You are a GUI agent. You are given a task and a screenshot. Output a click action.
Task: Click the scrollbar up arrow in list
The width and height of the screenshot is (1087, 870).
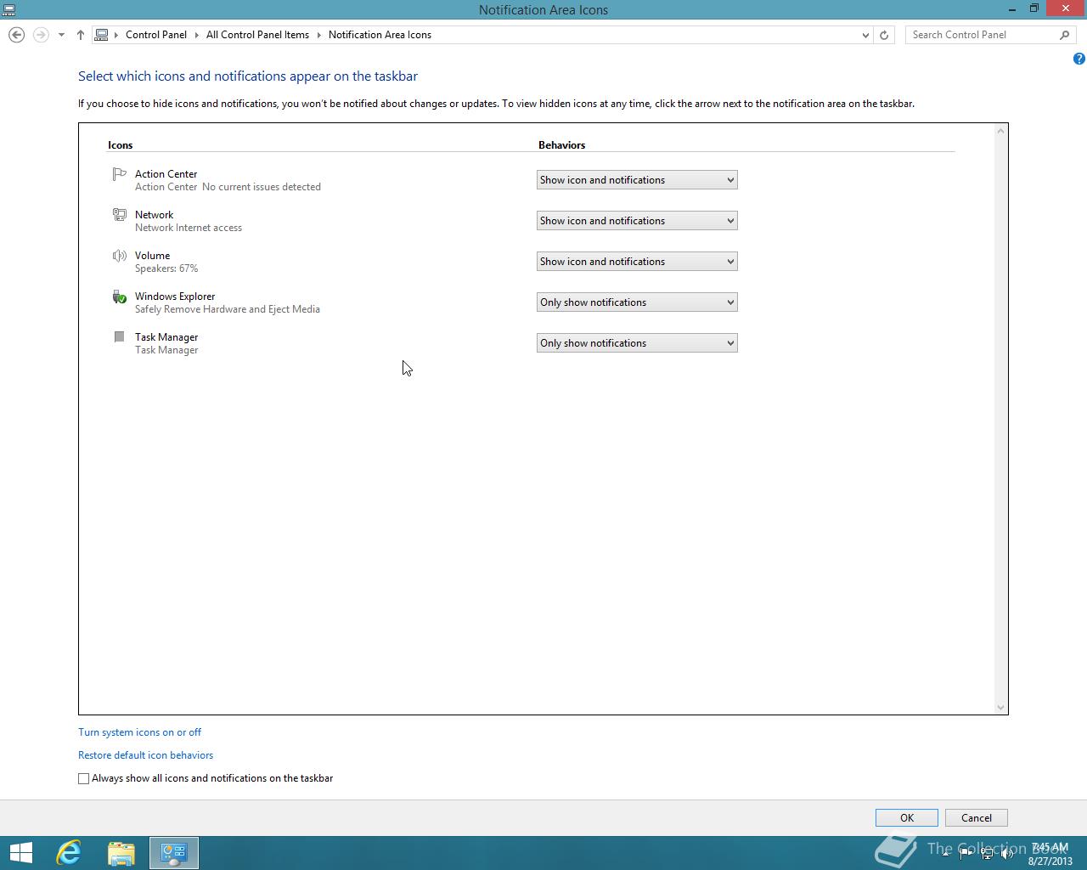click(x=1000, y=130)
